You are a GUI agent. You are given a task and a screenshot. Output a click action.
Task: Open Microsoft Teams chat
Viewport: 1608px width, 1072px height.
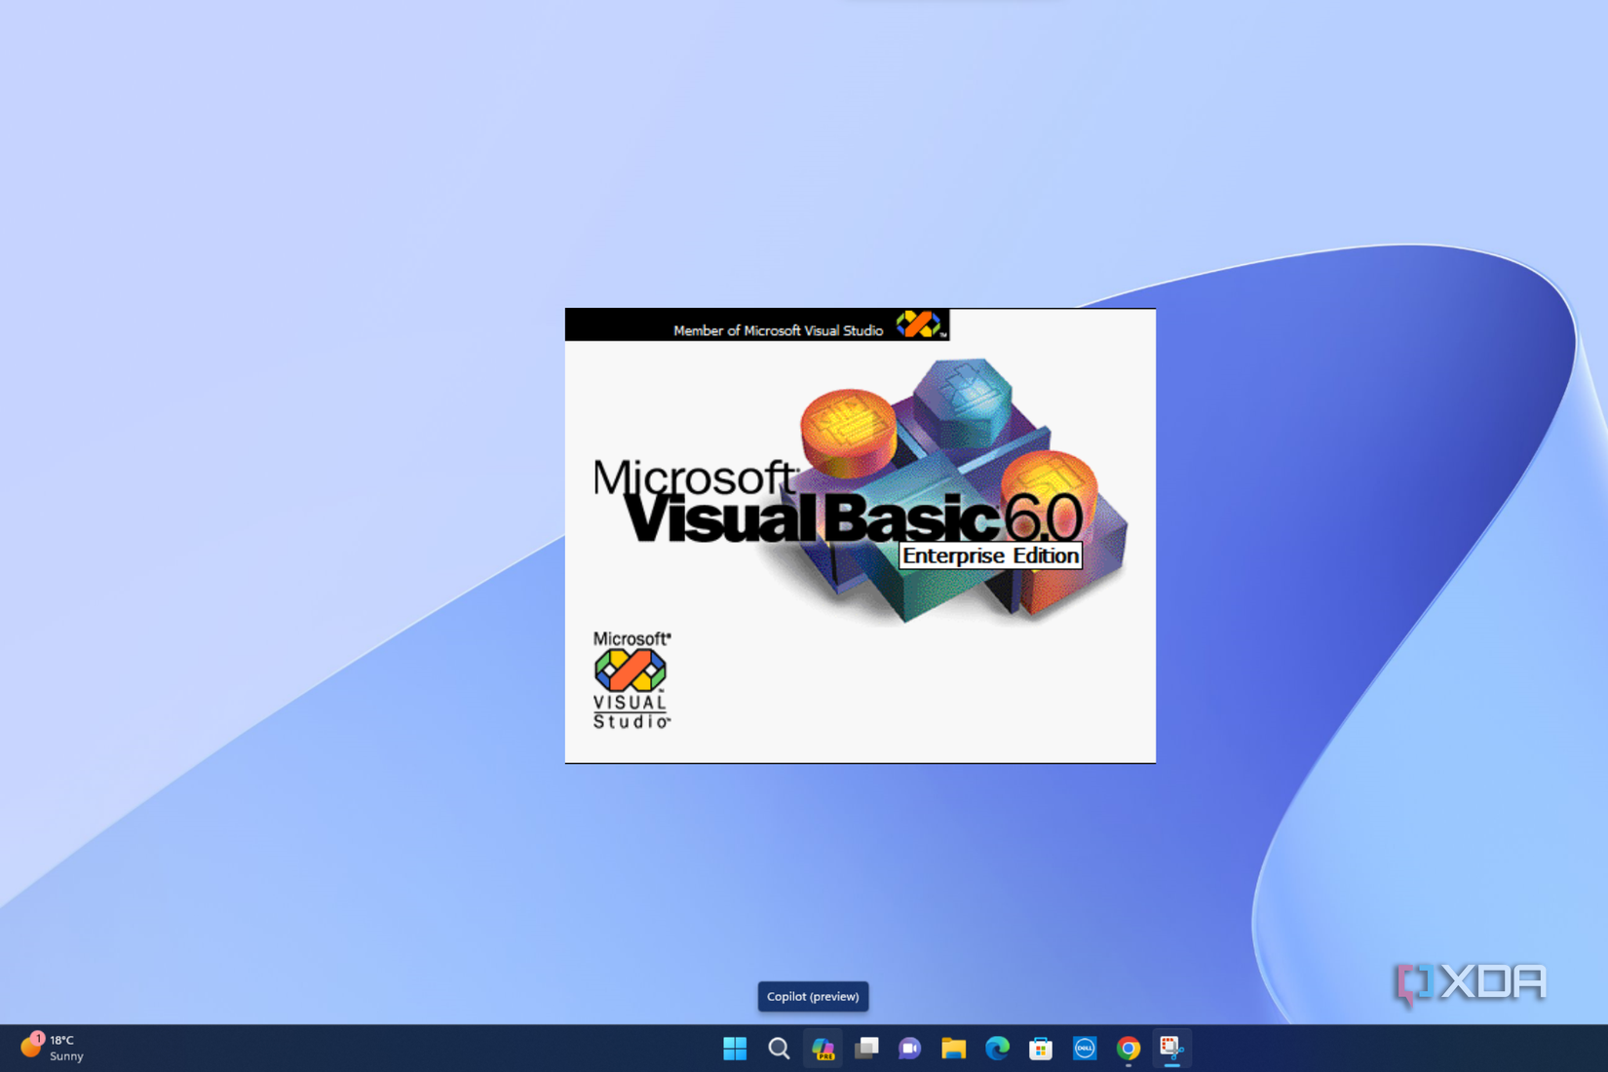[909, 1048]
